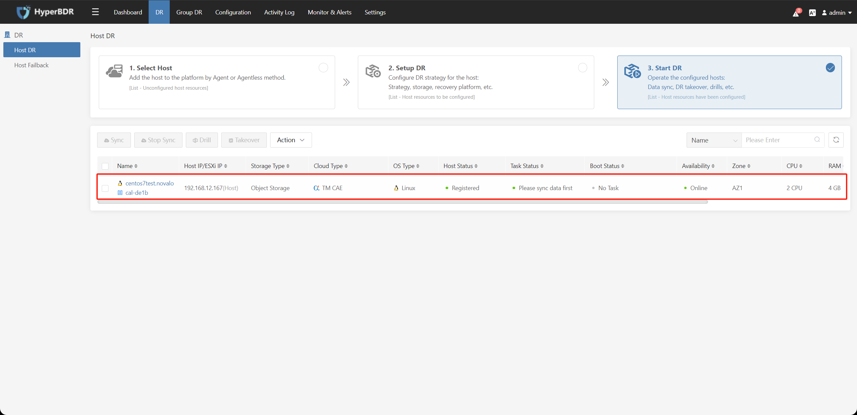Click the 1. Select Host step card title
Screen dimensions: 857x415
151,68
